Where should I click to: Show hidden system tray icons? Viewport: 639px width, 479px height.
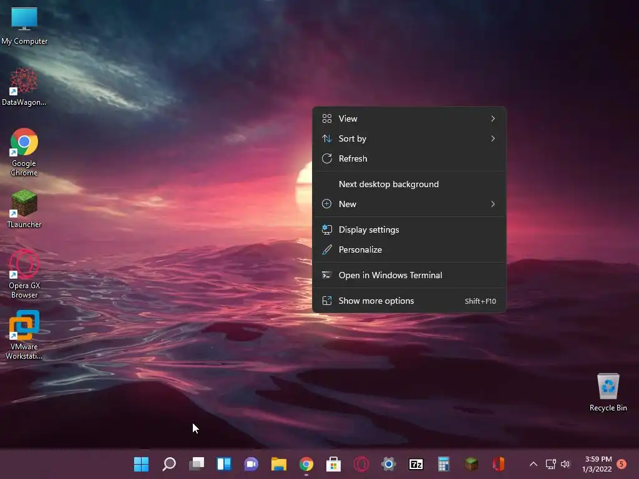coord(533,464)
